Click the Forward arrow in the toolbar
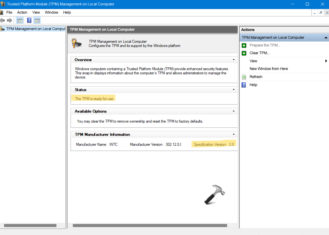This screenshot has height=235, width=329. pos(10,20)
